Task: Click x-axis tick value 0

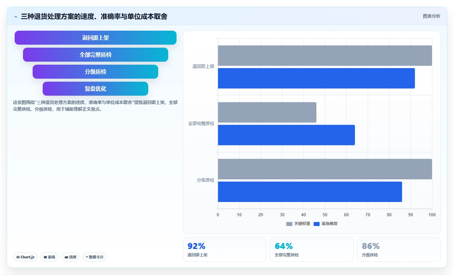Action: [218, 215]
